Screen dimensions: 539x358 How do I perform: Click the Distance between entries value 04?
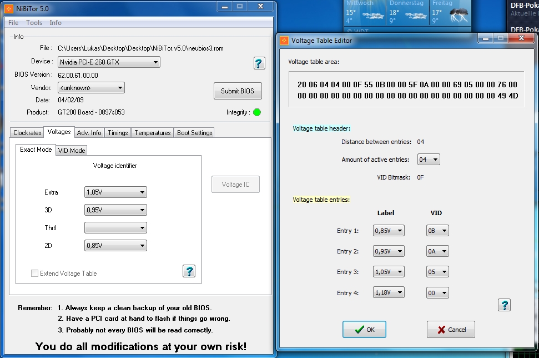click(420, 142)
